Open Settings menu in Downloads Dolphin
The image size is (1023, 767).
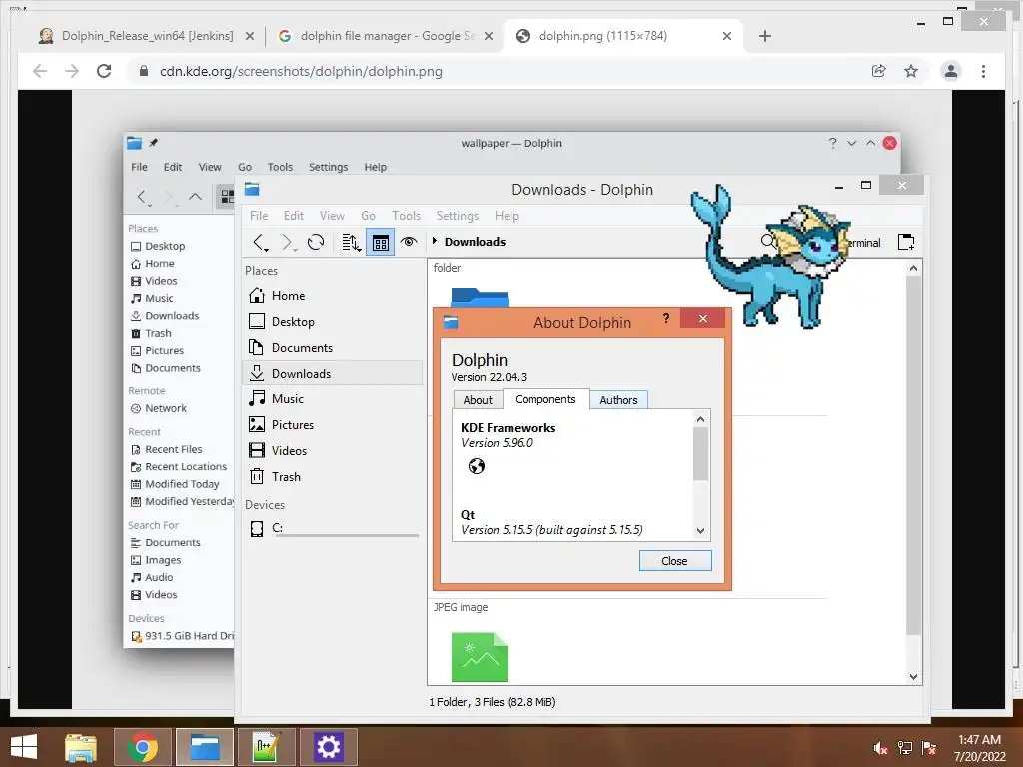[458, 216]
